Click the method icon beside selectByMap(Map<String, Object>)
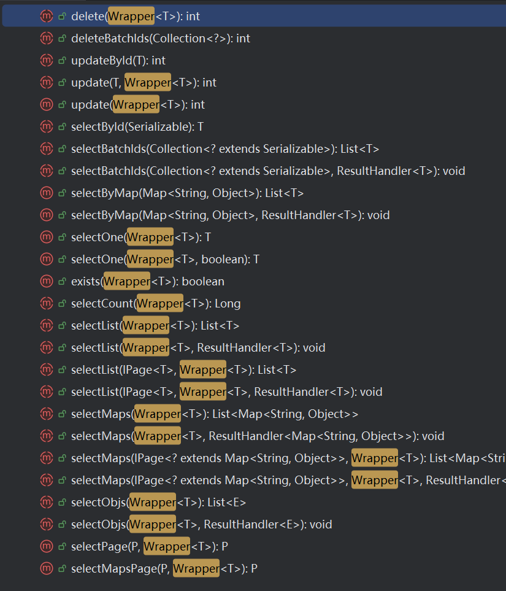The image size is (506, 591). click(47, 193)
